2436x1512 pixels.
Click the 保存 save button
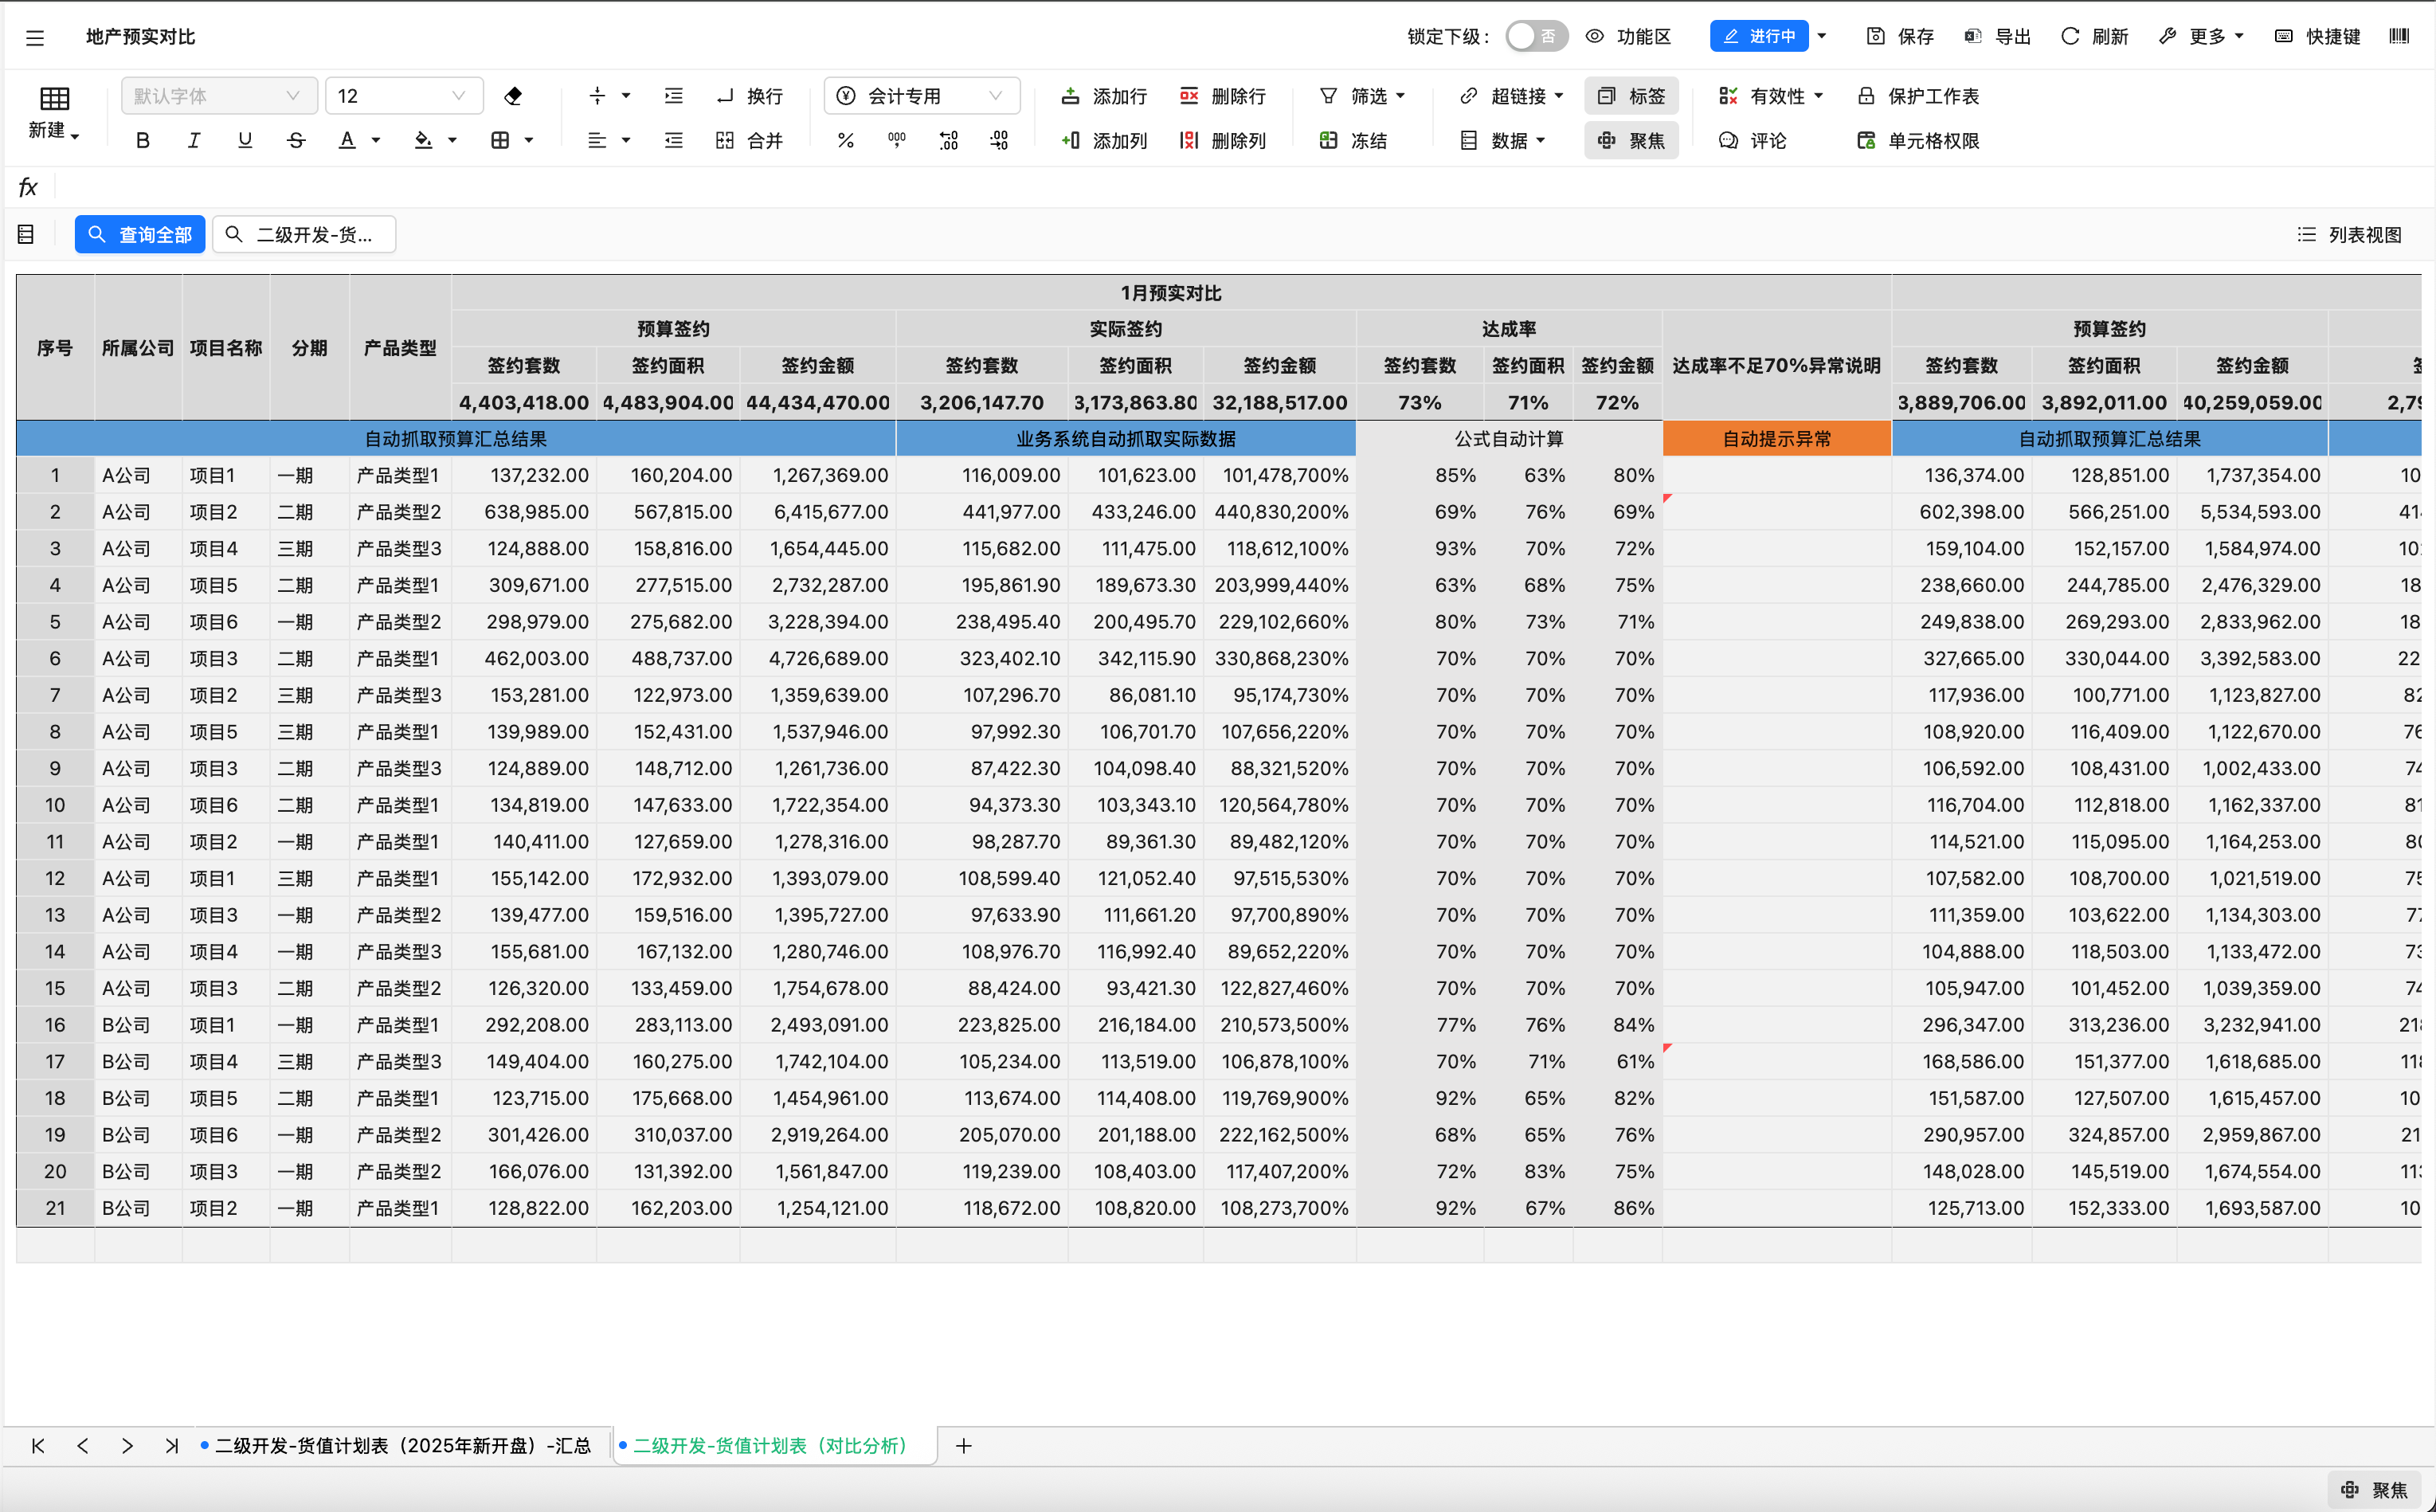[x=1900, y=37]
